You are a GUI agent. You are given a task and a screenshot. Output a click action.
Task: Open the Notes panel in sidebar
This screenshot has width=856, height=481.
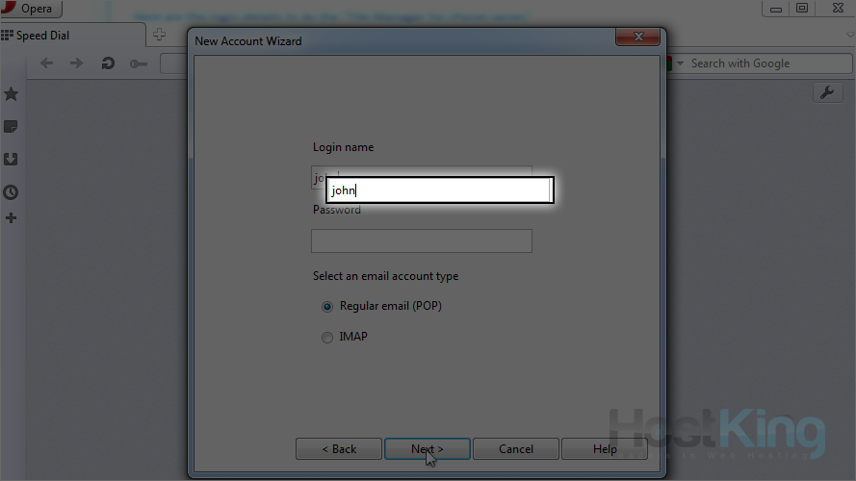pos(11,127)
